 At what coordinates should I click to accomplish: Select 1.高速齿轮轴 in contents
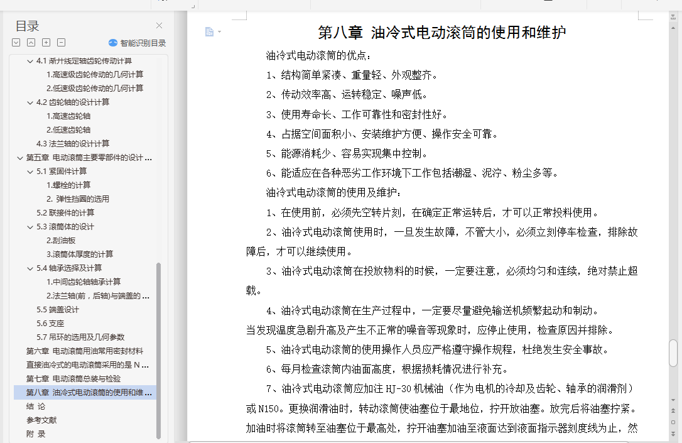point(68,116)
